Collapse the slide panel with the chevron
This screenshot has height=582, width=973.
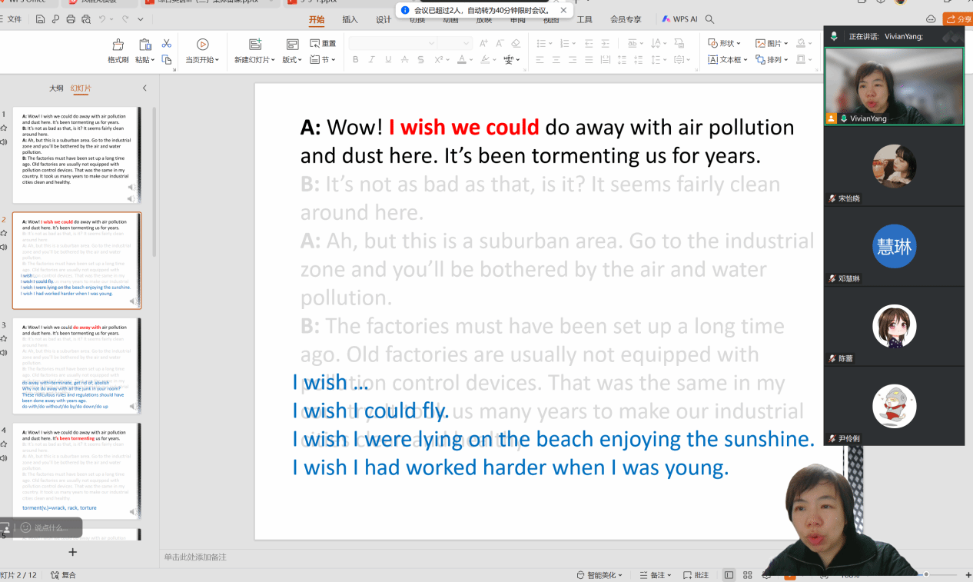coord(144,88)
